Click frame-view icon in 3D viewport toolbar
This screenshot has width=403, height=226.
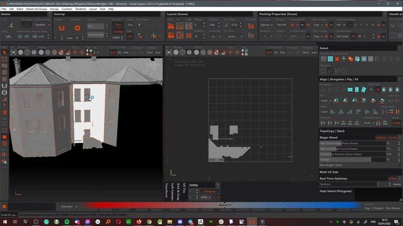[x=13, y=52]
